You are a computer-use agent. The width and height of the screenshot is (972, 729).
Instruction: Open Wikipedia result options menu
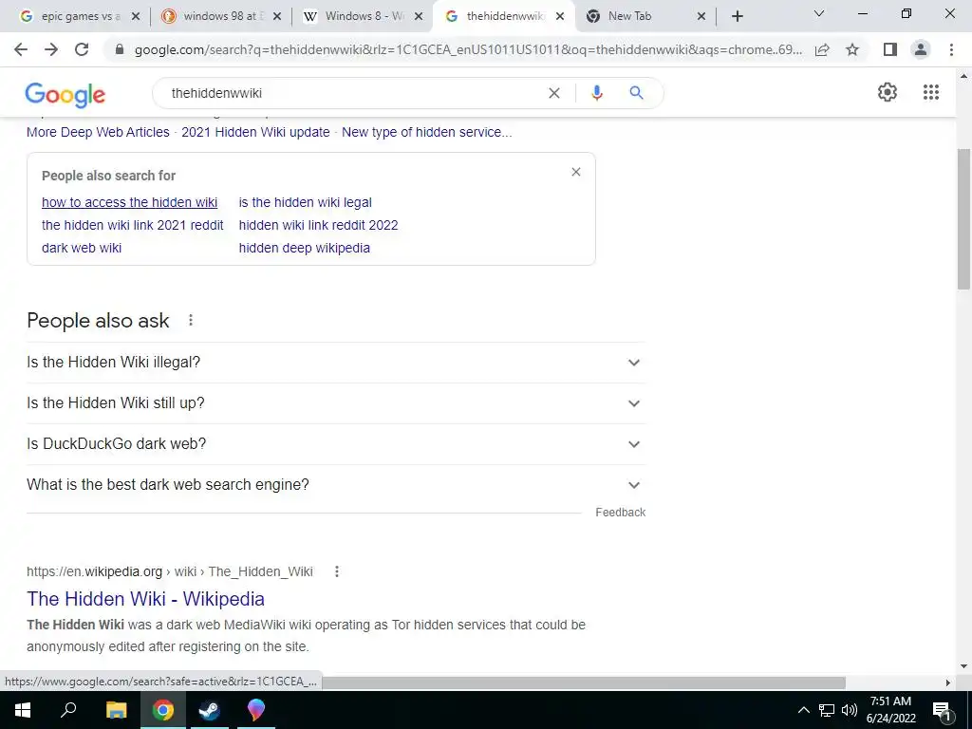pos(337,571)
